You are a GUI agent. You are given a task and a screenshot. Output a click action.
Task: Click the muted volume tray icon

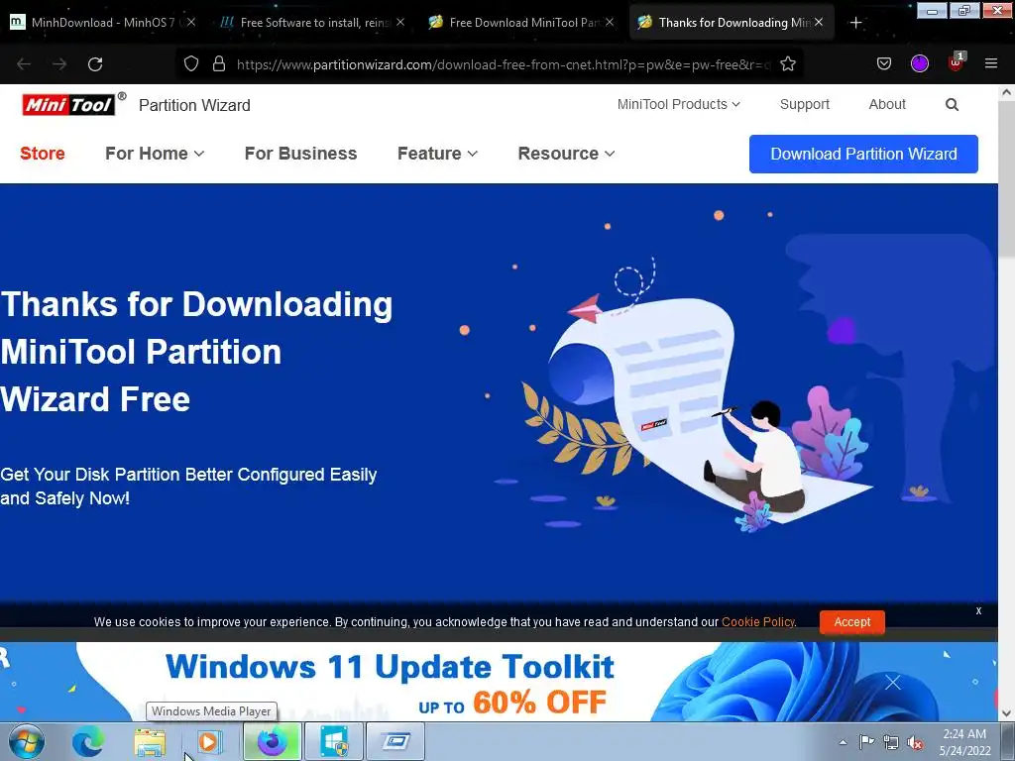915,742
